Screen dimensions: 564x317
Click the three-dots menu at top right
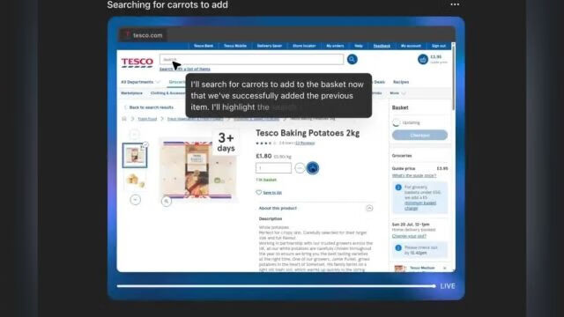pyautogui.click(x=455, y=4)
